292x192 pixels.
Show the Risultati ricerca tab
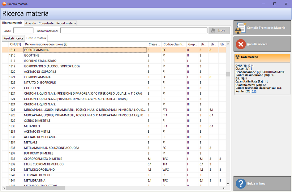coord(13,38)
